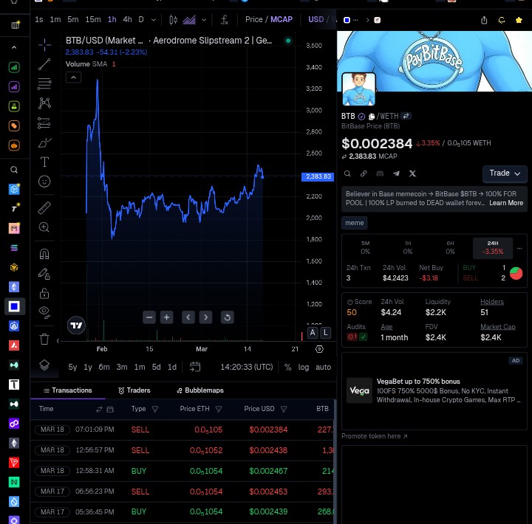Open the Fibonacci retracement tools
The width and height of the screenshot is (532, 524).
pyautogui.click(x=44, y=83)
